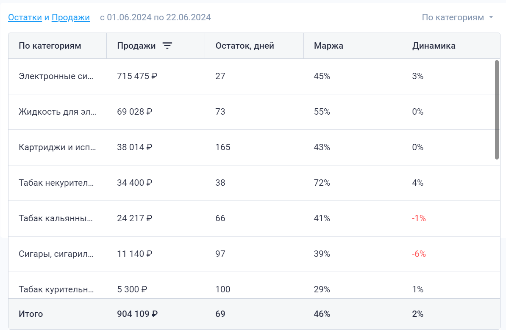
Task: Select the Табак некурител… row
Action: point(57,183)
